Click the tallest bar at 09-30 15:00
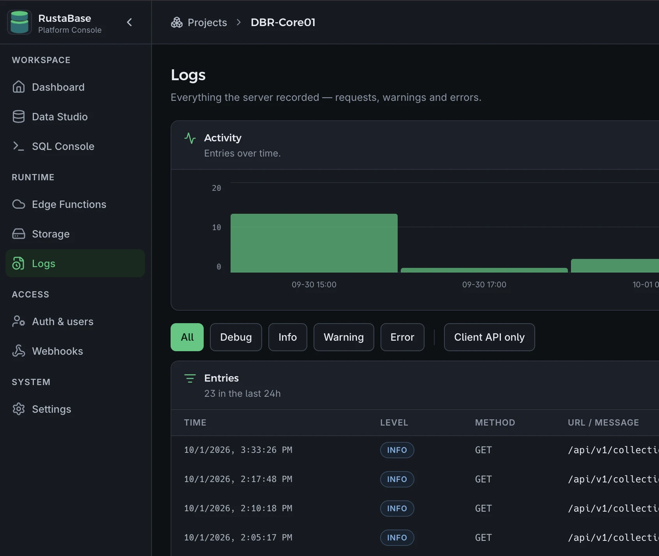Screen dimensions: 659x556 coord(314,243)
